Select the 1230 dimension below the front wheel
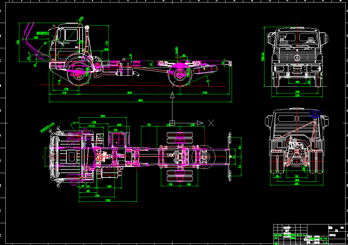Image resolution: width=348 pixels, height=245 pixels. tap(66, 89)
